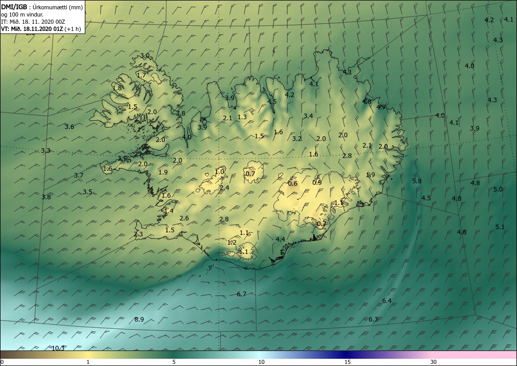The width and height of the screenshot is (517, 366).
Task: Click the 5.8 value off the east coast
Action: tap(417, 181)
